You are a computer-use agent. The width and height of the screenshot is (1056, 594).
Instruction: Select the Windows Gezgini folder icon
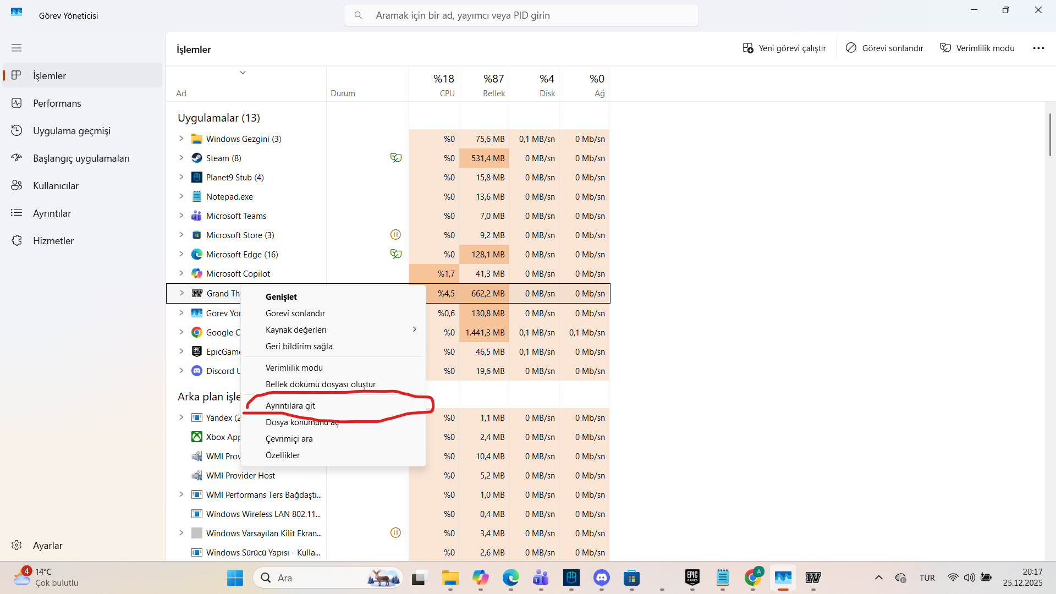point(196,139)
